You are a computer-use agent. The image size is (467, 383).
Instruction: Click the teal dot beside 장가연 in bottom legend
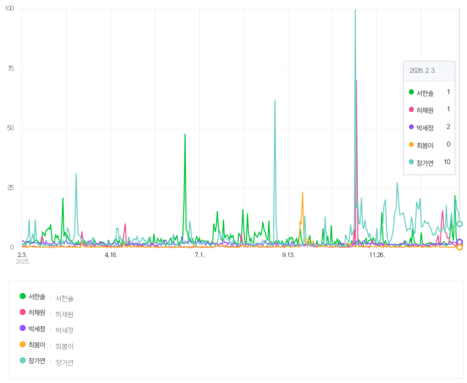pyautogui.click(x=23, y=360)
